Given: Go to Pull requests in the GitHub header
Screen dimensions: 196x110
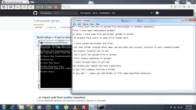Looking at the screenshot, I should [85, 13].
